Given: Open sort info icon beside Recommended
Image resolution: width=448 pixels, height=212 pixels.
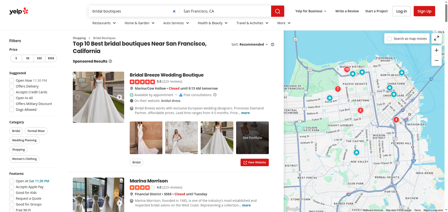Looking at the screenshot, I should pos(272,44).
